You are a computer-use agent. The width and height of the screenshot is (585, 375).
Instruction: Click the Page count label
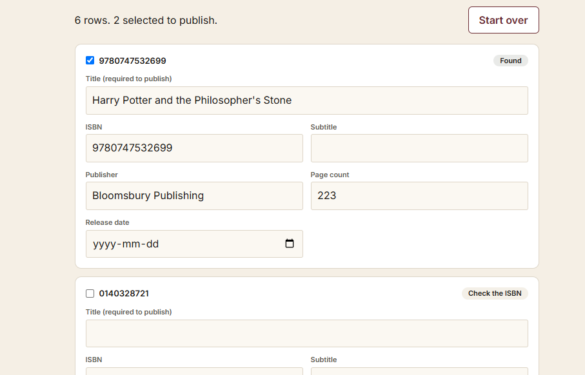[330, 175]
